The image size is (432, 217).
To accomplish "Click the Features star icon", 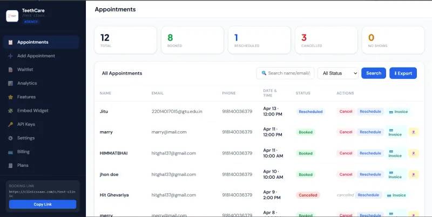I will (10, 97).
